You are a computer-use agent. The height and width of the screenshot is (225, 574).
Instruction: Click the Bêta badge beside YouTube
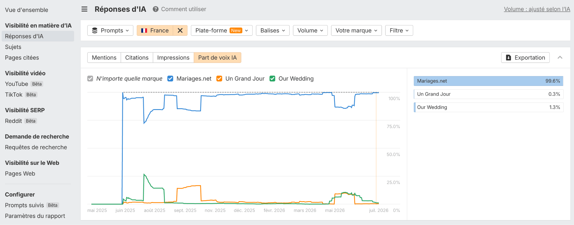pyautogui.click(x=37, y=84)
